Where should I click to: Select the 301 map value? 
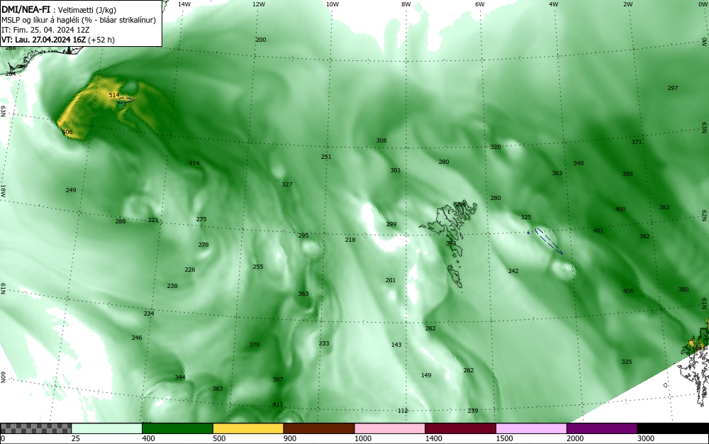coord(395,170)
